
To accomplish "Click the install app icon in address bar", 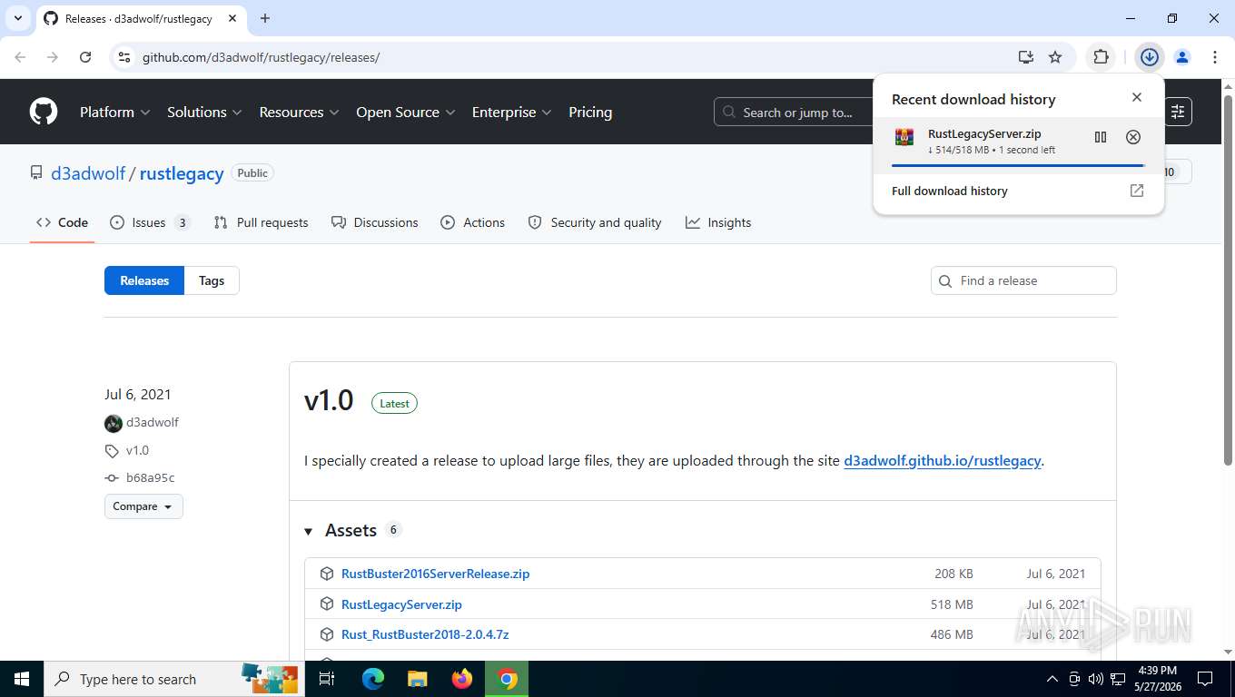I will point(1026,57).
